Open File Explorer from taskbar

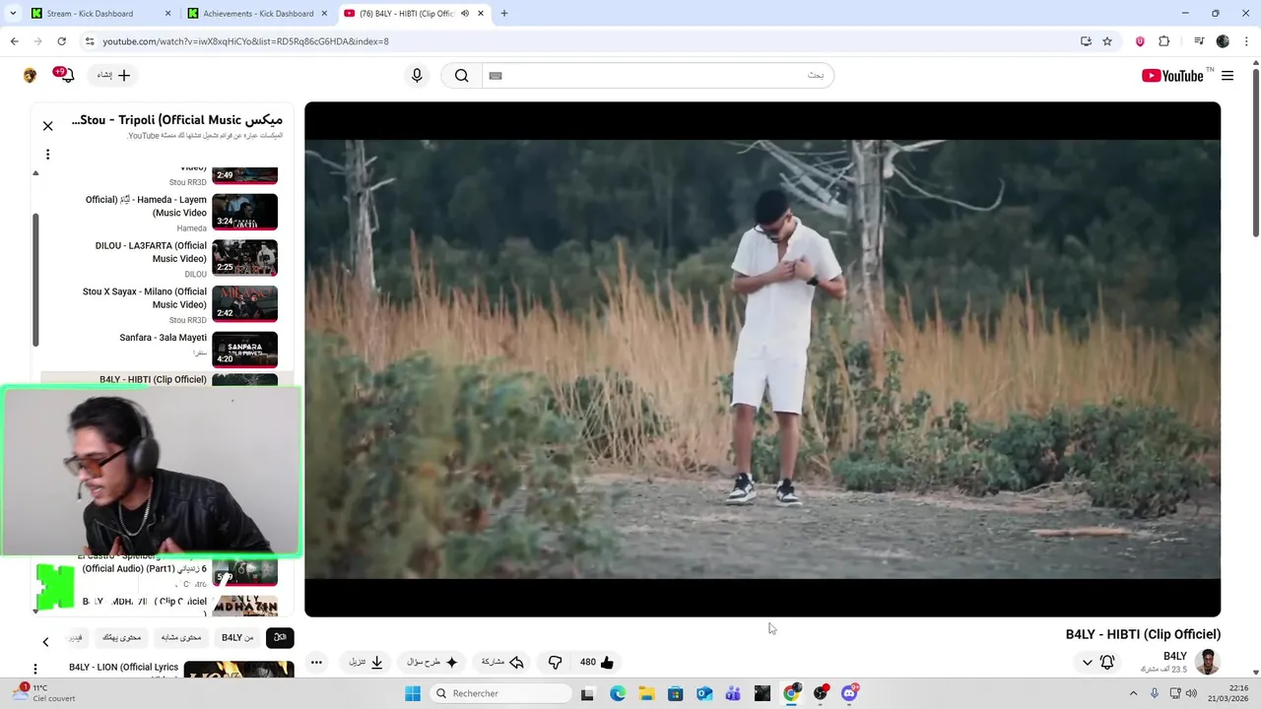pyautogui.click(x=646, y=693)
